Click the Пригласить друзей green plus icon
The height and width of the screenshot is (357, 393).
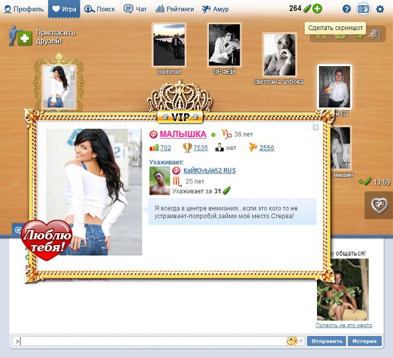(25, 39)
